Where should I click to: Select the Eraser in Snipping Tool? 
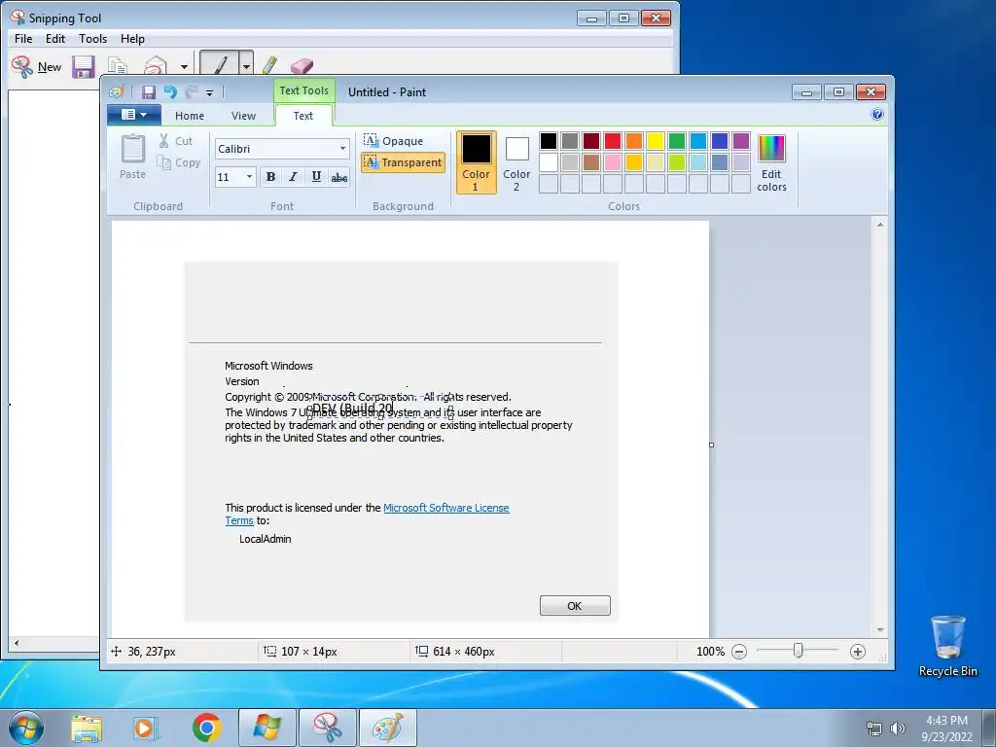point(302,65)
